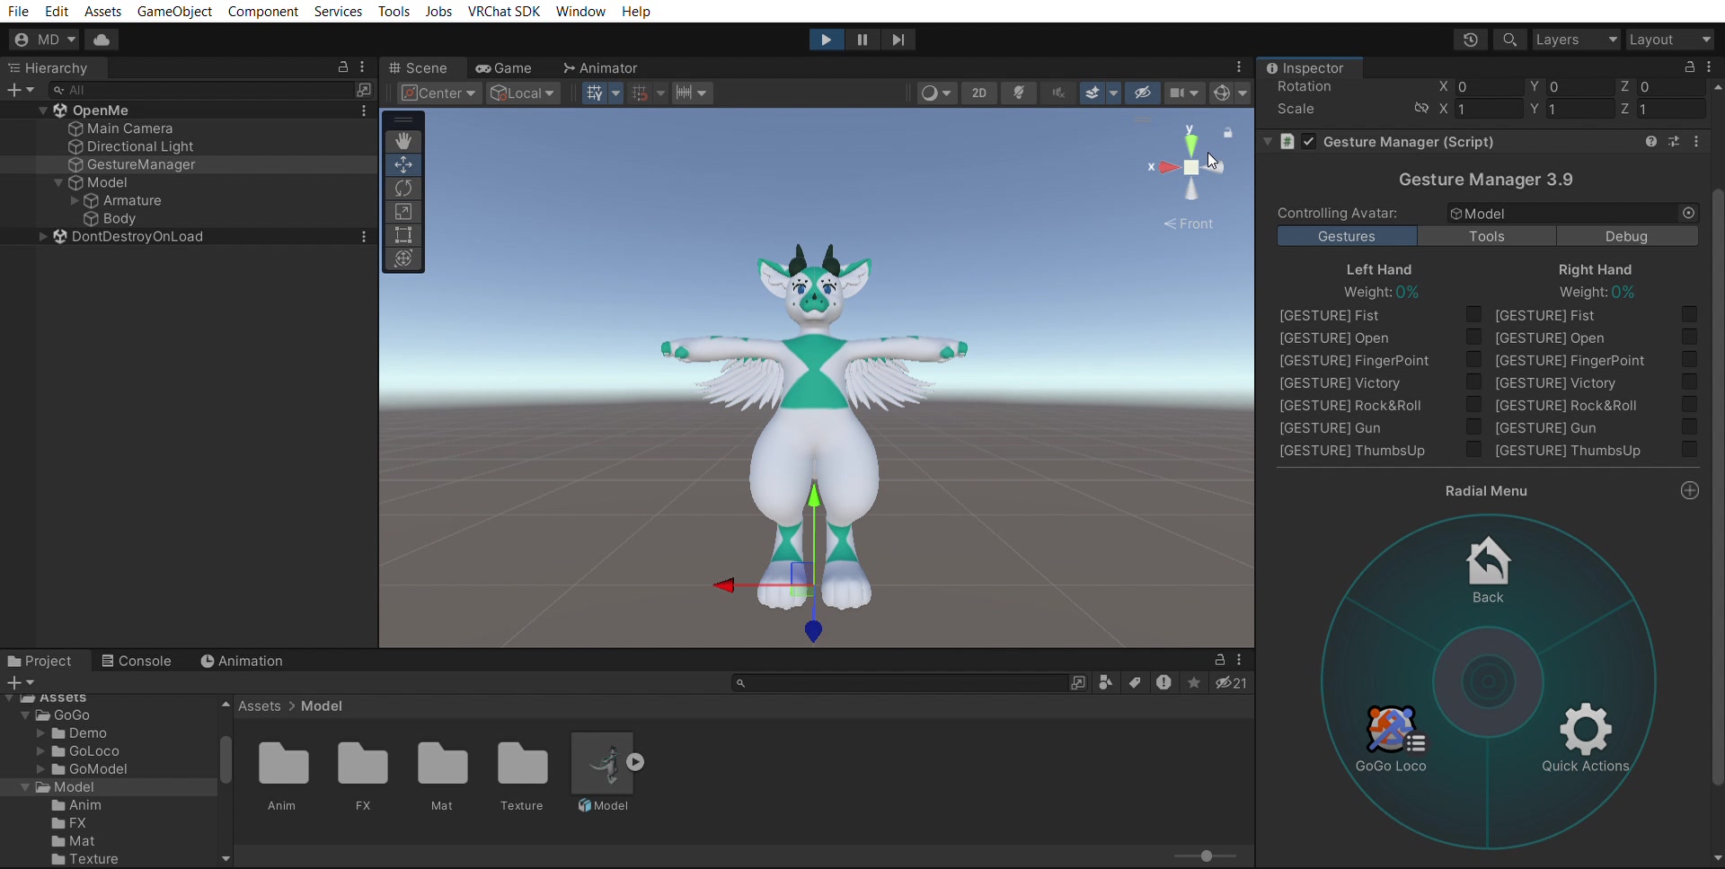Select the Hand view tool
This screenshot has height=869, width=1725.
tap(403, 141)
